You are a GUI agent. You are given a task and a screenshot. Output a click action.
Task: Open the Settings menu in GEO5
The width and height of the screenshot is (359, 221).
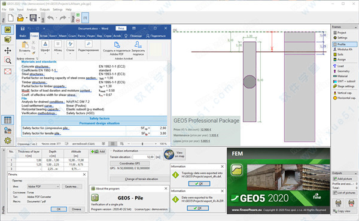coord(57,10)
